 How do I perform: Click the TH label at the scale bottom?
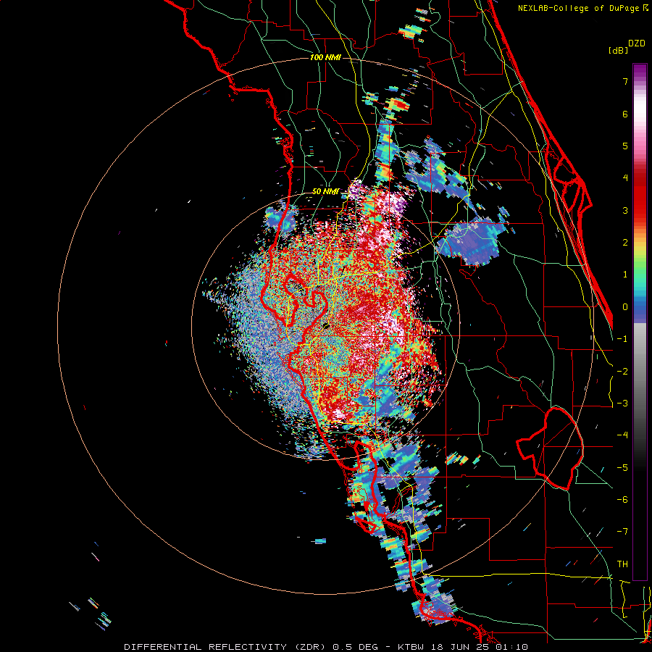pyautogui.click(x=622, y=564)
